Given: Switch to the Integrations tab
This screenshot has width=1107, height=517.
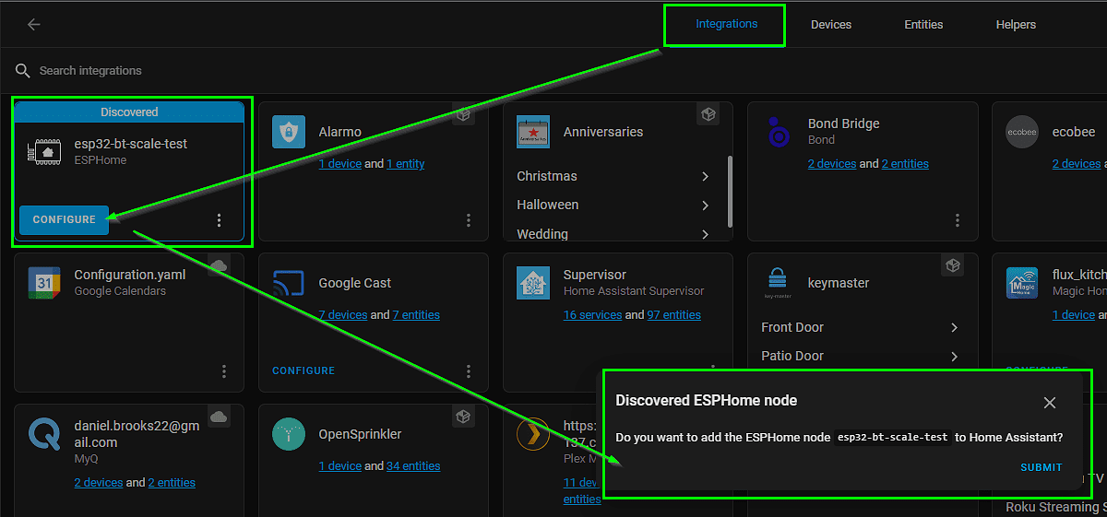Looking at the screenshot, I should click(x=727, y=24).
